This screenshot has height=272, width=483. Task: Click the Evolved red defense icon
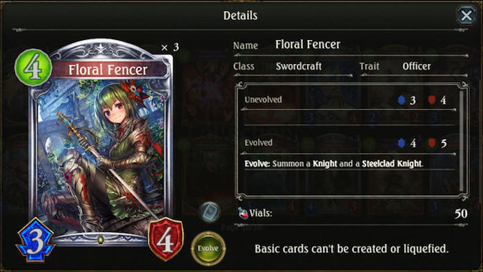point(432,143)
